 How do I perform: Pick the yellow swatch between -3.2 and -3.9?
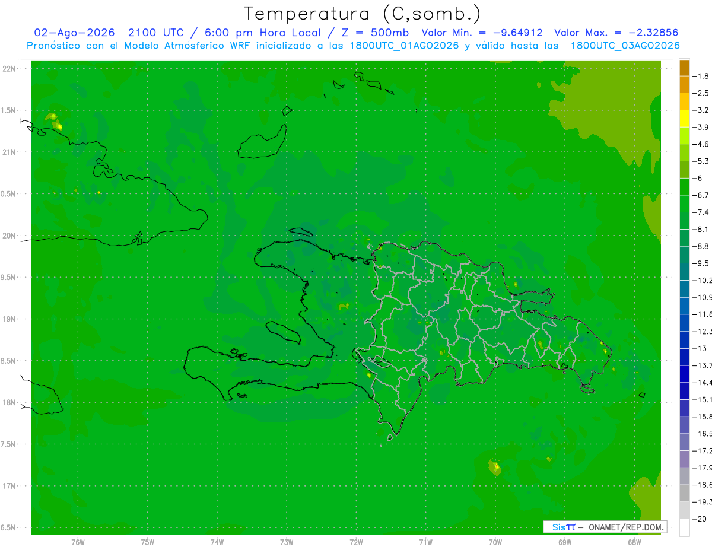[684, 119]
